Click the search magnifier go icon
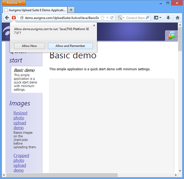Viewport: 184px width, 179px height. tap(147, 18)
